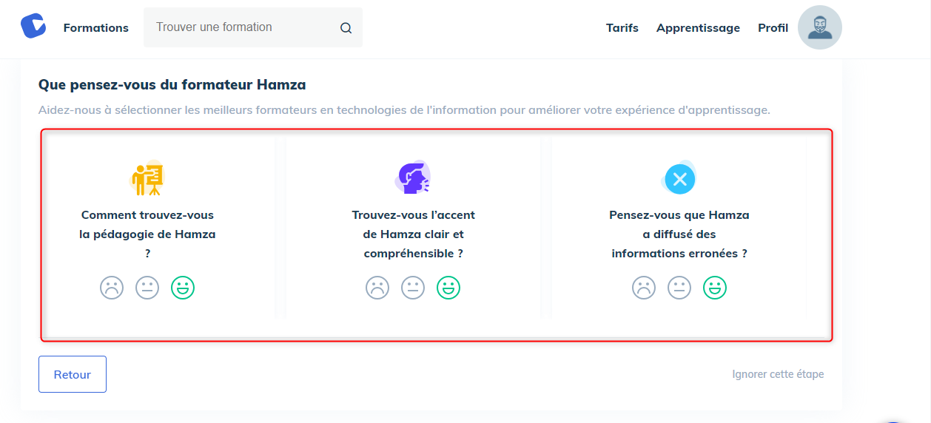The width and height of the screenshot is (931, 423).
Task: Click the blue X erroneous information icon
Action: click(679, 178)
